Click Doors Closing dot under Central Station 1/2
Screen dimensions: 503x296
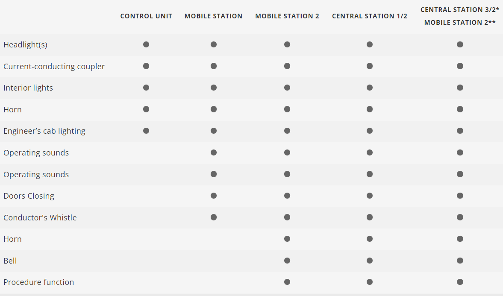coord(370,196)
